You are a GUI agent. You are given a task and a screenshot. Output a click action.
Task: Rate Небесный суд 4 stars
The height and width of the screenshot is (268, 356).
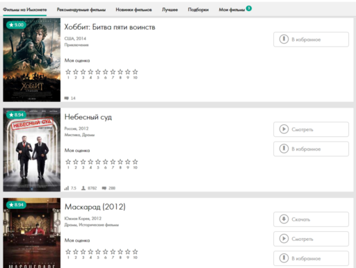(x=90, y=162)
